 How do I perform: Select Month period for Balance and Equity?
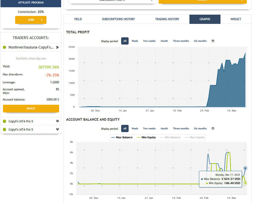pos(164,129)
